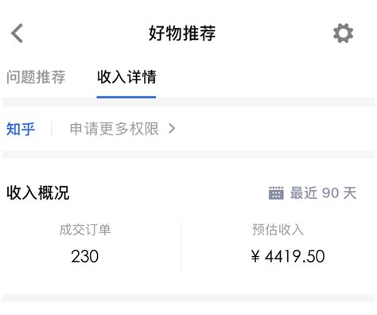The height and width of the screenshot is (315, 377).
Task: Switch to the 问题推荐 tab
Action: 36,77
